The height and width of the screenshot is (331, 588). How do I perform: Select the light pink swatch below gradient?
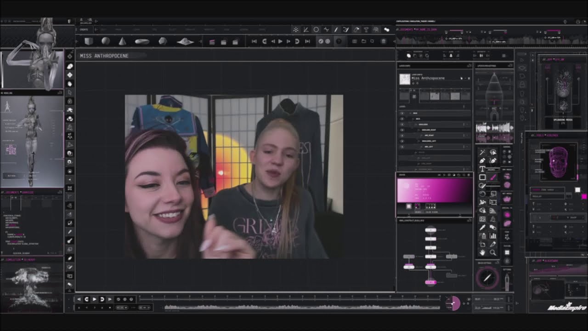(x=408, y=206)
